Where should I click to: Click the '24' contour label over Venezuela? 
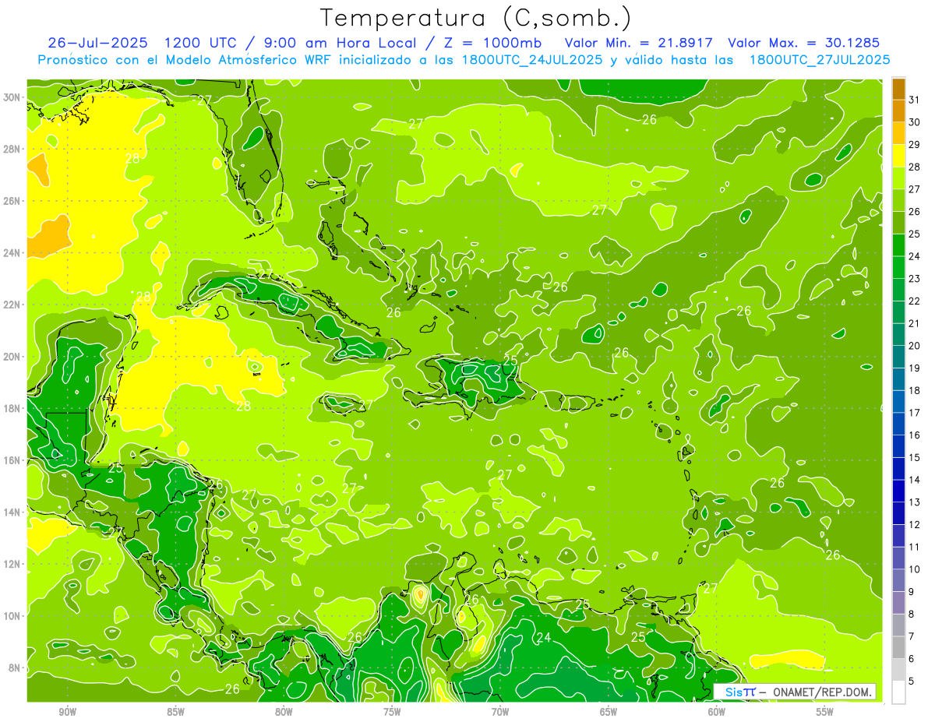pos(544,638)
